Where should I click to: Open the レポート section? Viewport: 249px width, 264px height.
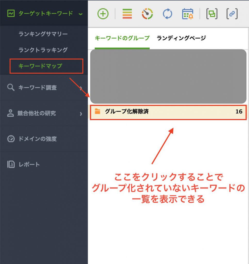click(x=44, y=164)
